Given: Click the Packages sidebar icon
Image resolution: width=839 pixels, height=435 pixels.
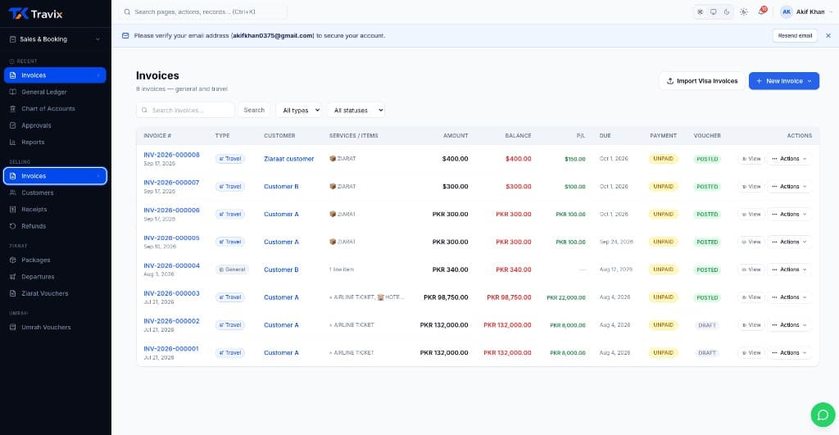Looking at the screenshot, I should (x=13, y=260).
